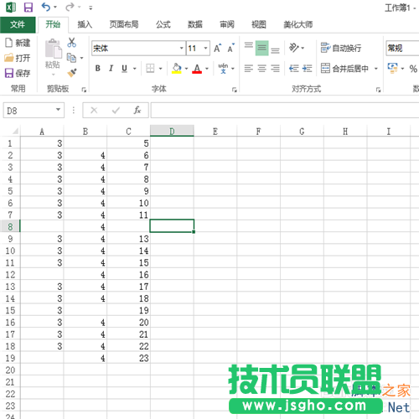Expand the font color dropdown arrow
The width and height of the screenshot is (419, 419).
tap(207, 69)
